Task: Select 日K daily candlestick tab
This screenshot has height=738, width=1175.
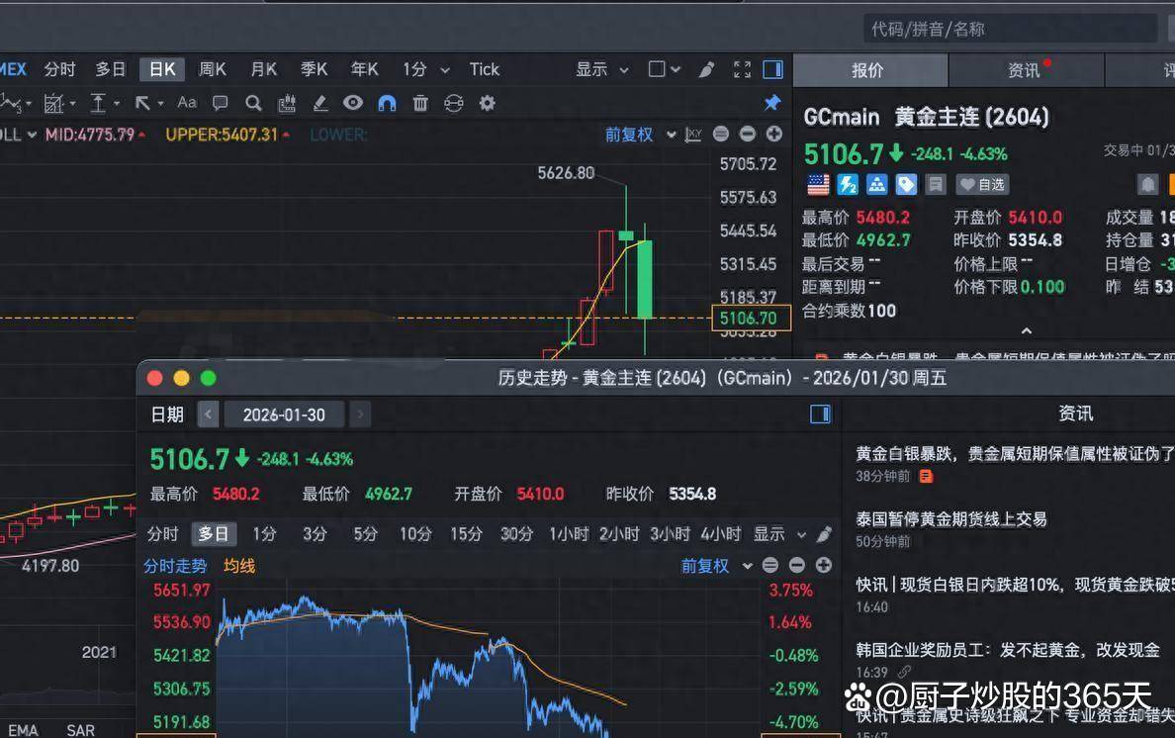Action: (162, 69)
